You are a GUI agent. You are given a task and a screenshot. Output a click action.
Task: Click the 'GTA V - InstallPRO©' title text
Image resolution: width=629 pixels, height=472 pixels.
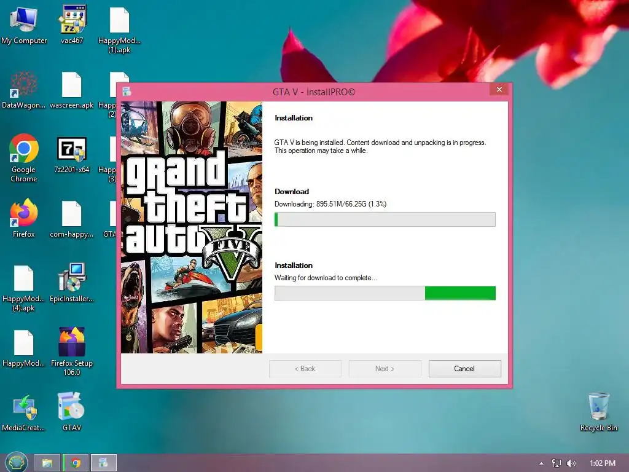(314, 92)
